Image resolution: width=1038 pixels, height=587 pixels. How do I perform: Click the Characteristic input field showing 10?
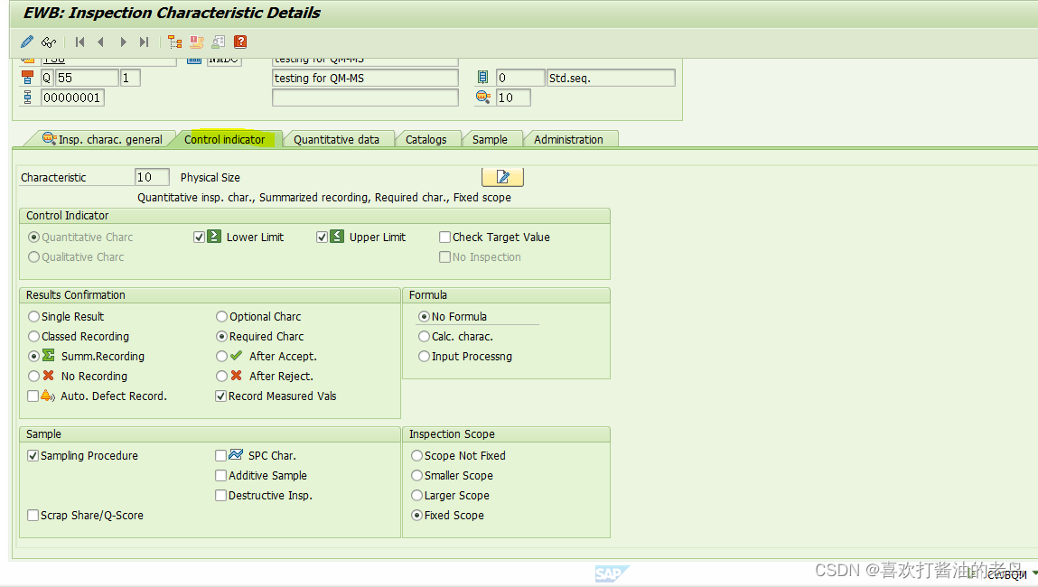coord(152,177)
